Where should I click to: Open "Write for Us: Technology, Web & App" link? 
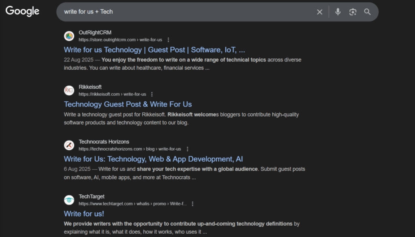(x=153, y=159)
